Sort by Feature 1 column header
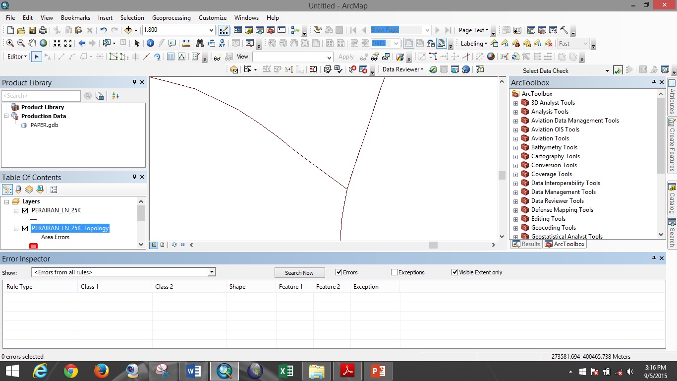 [x=294, y=287]
